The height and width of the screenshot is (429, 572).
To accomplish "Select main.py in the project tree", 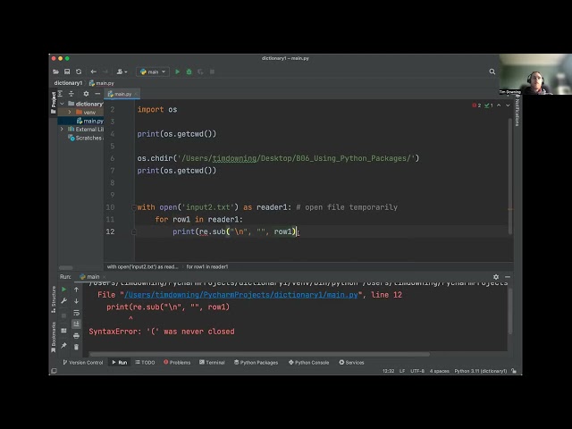I will (x=89, y=121).
